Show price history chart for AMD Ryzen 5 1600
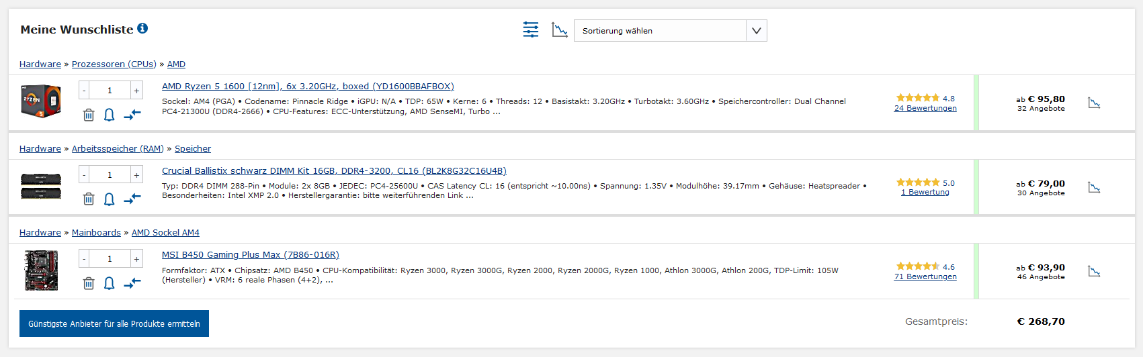Image resolution: width=1143 pixels, height=357 pixels. 1094,103
